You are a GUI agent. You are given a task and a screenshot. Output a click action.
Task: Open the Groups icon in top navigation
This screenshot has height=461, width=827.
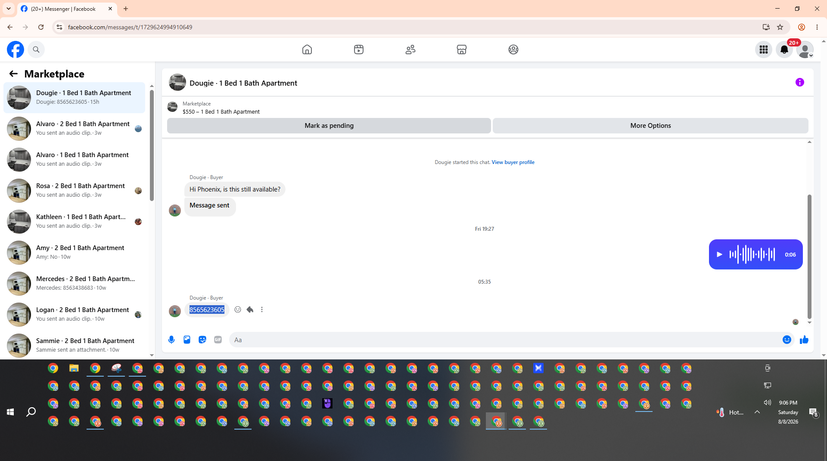pyautogui.click(x=513, y=50)
